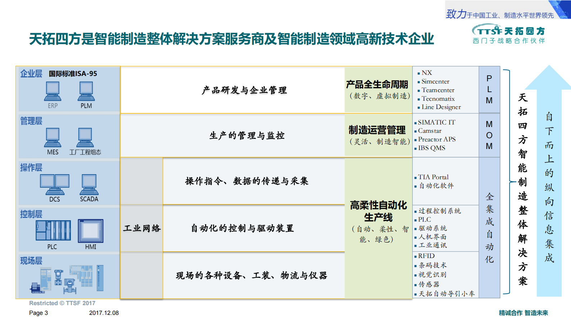The width and height of the screenshot is (571, 321).
Task: Click the 管理层 layer heading
Action: [x=31, y=121]
